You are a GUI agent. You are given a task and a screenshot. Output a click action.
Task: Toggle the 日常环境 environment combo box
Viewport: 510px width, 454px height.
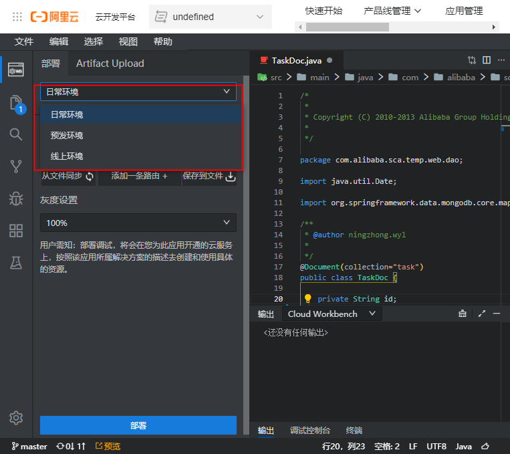coord(138,92)
